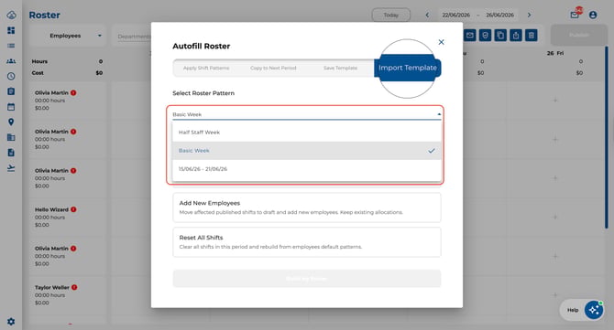This screenshot has width=614, height=330.
Task: Click the trash delete toolbar icon
Action: click(x=531, y=36)
